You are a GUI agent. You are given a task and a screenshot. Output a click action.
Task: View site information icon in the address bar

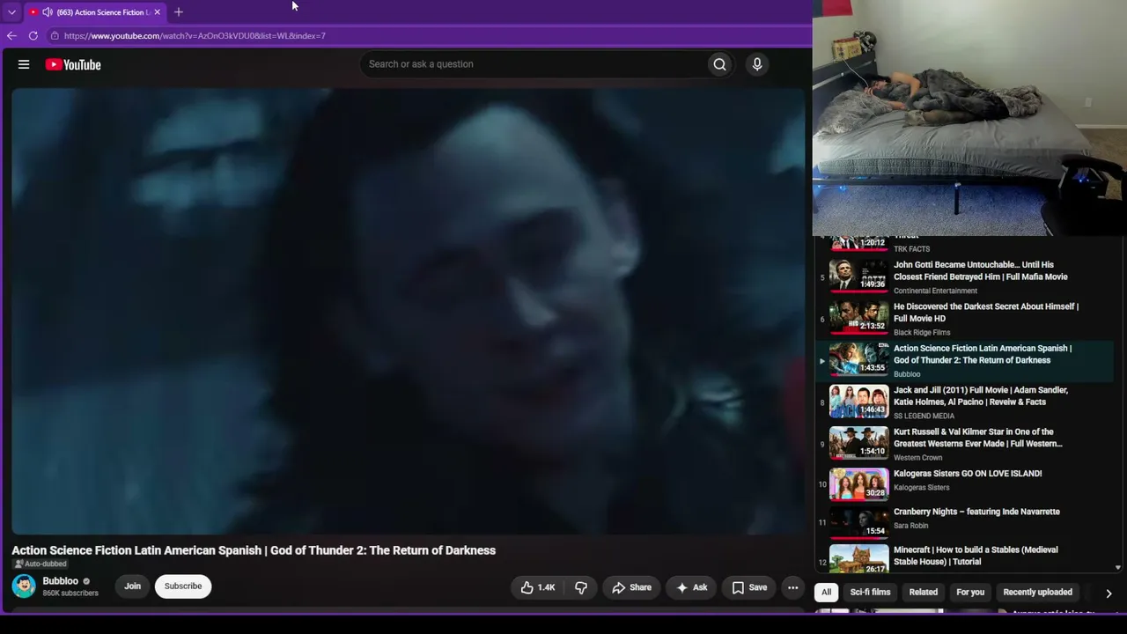[x=55, y=36]
